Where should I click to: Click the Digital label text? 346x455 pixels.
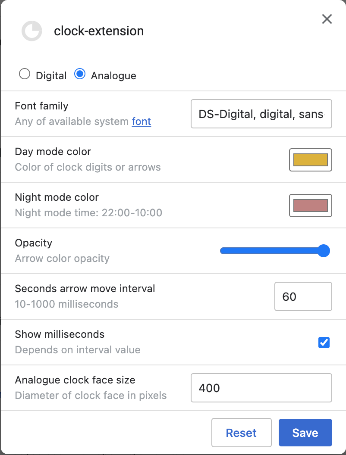pos(51,76)
